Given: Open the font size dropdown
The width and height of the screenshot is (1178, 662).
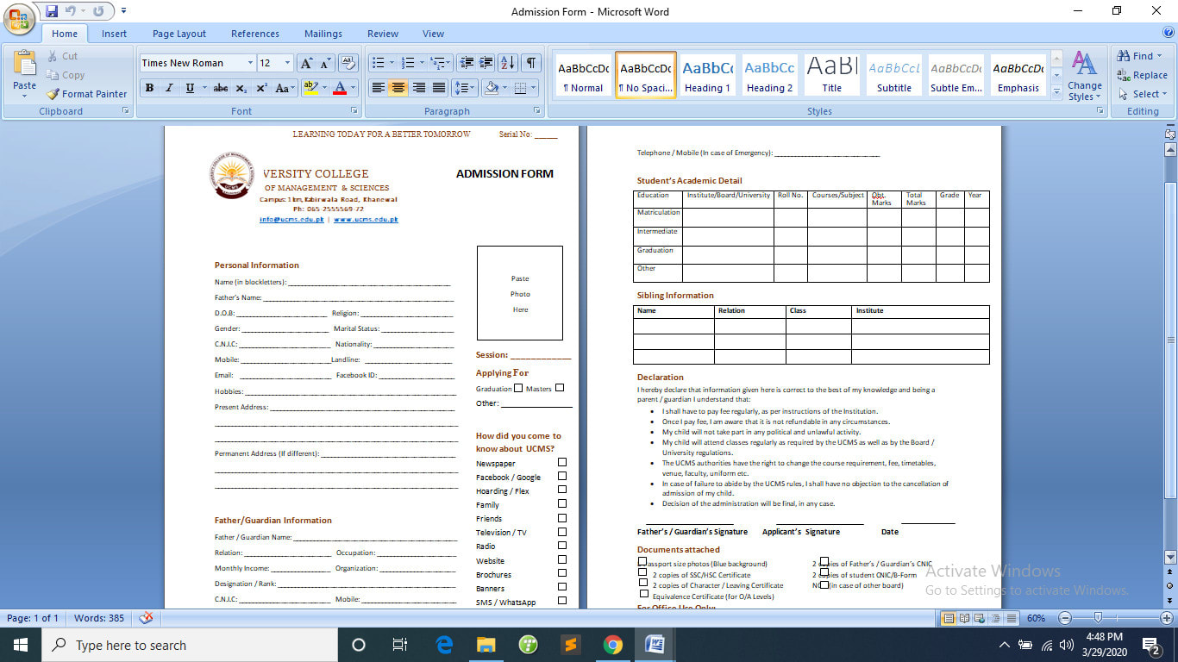Looking at the screenshot, I should [x=288, y=63].
